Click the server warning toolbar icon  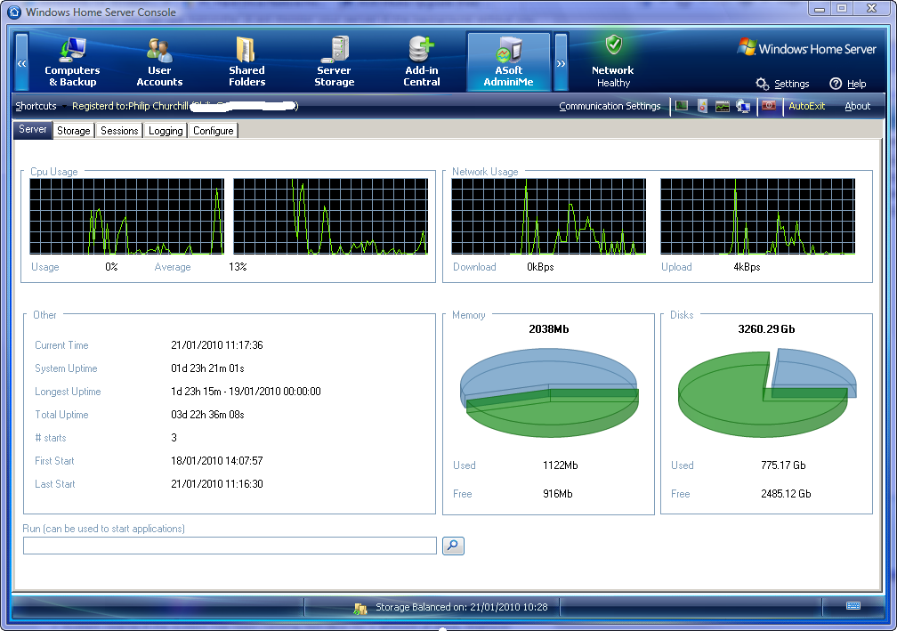point(702,106)
